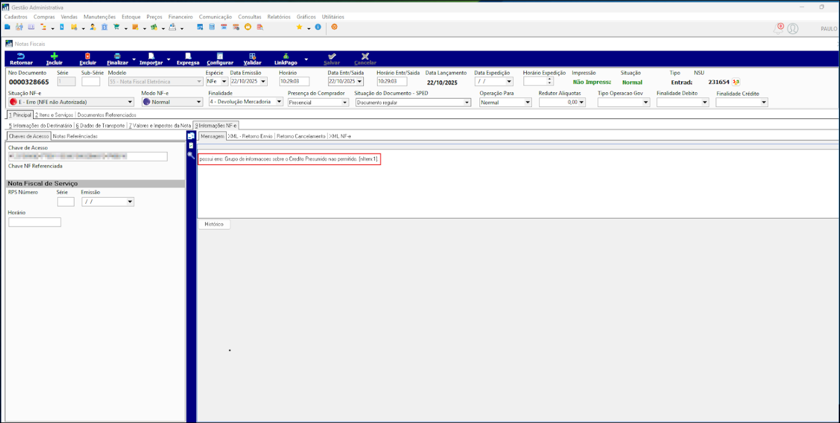Open the Financeiro menu
The width and height of the screenshot is (840, 423).
tap(181, 17)
